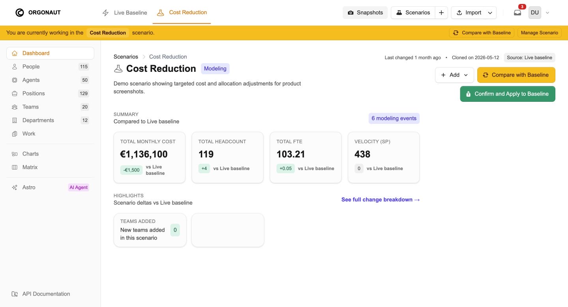Image resolution: width=568 pixels, height=307 pixels.
Task: Click Confirm and Apply to Baseline
Action: point(508,94)
